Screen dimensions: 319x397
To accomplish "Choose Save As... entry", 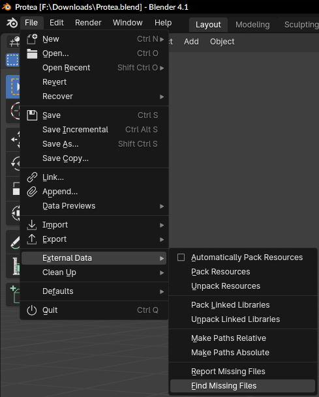I will tap(94, 144).
